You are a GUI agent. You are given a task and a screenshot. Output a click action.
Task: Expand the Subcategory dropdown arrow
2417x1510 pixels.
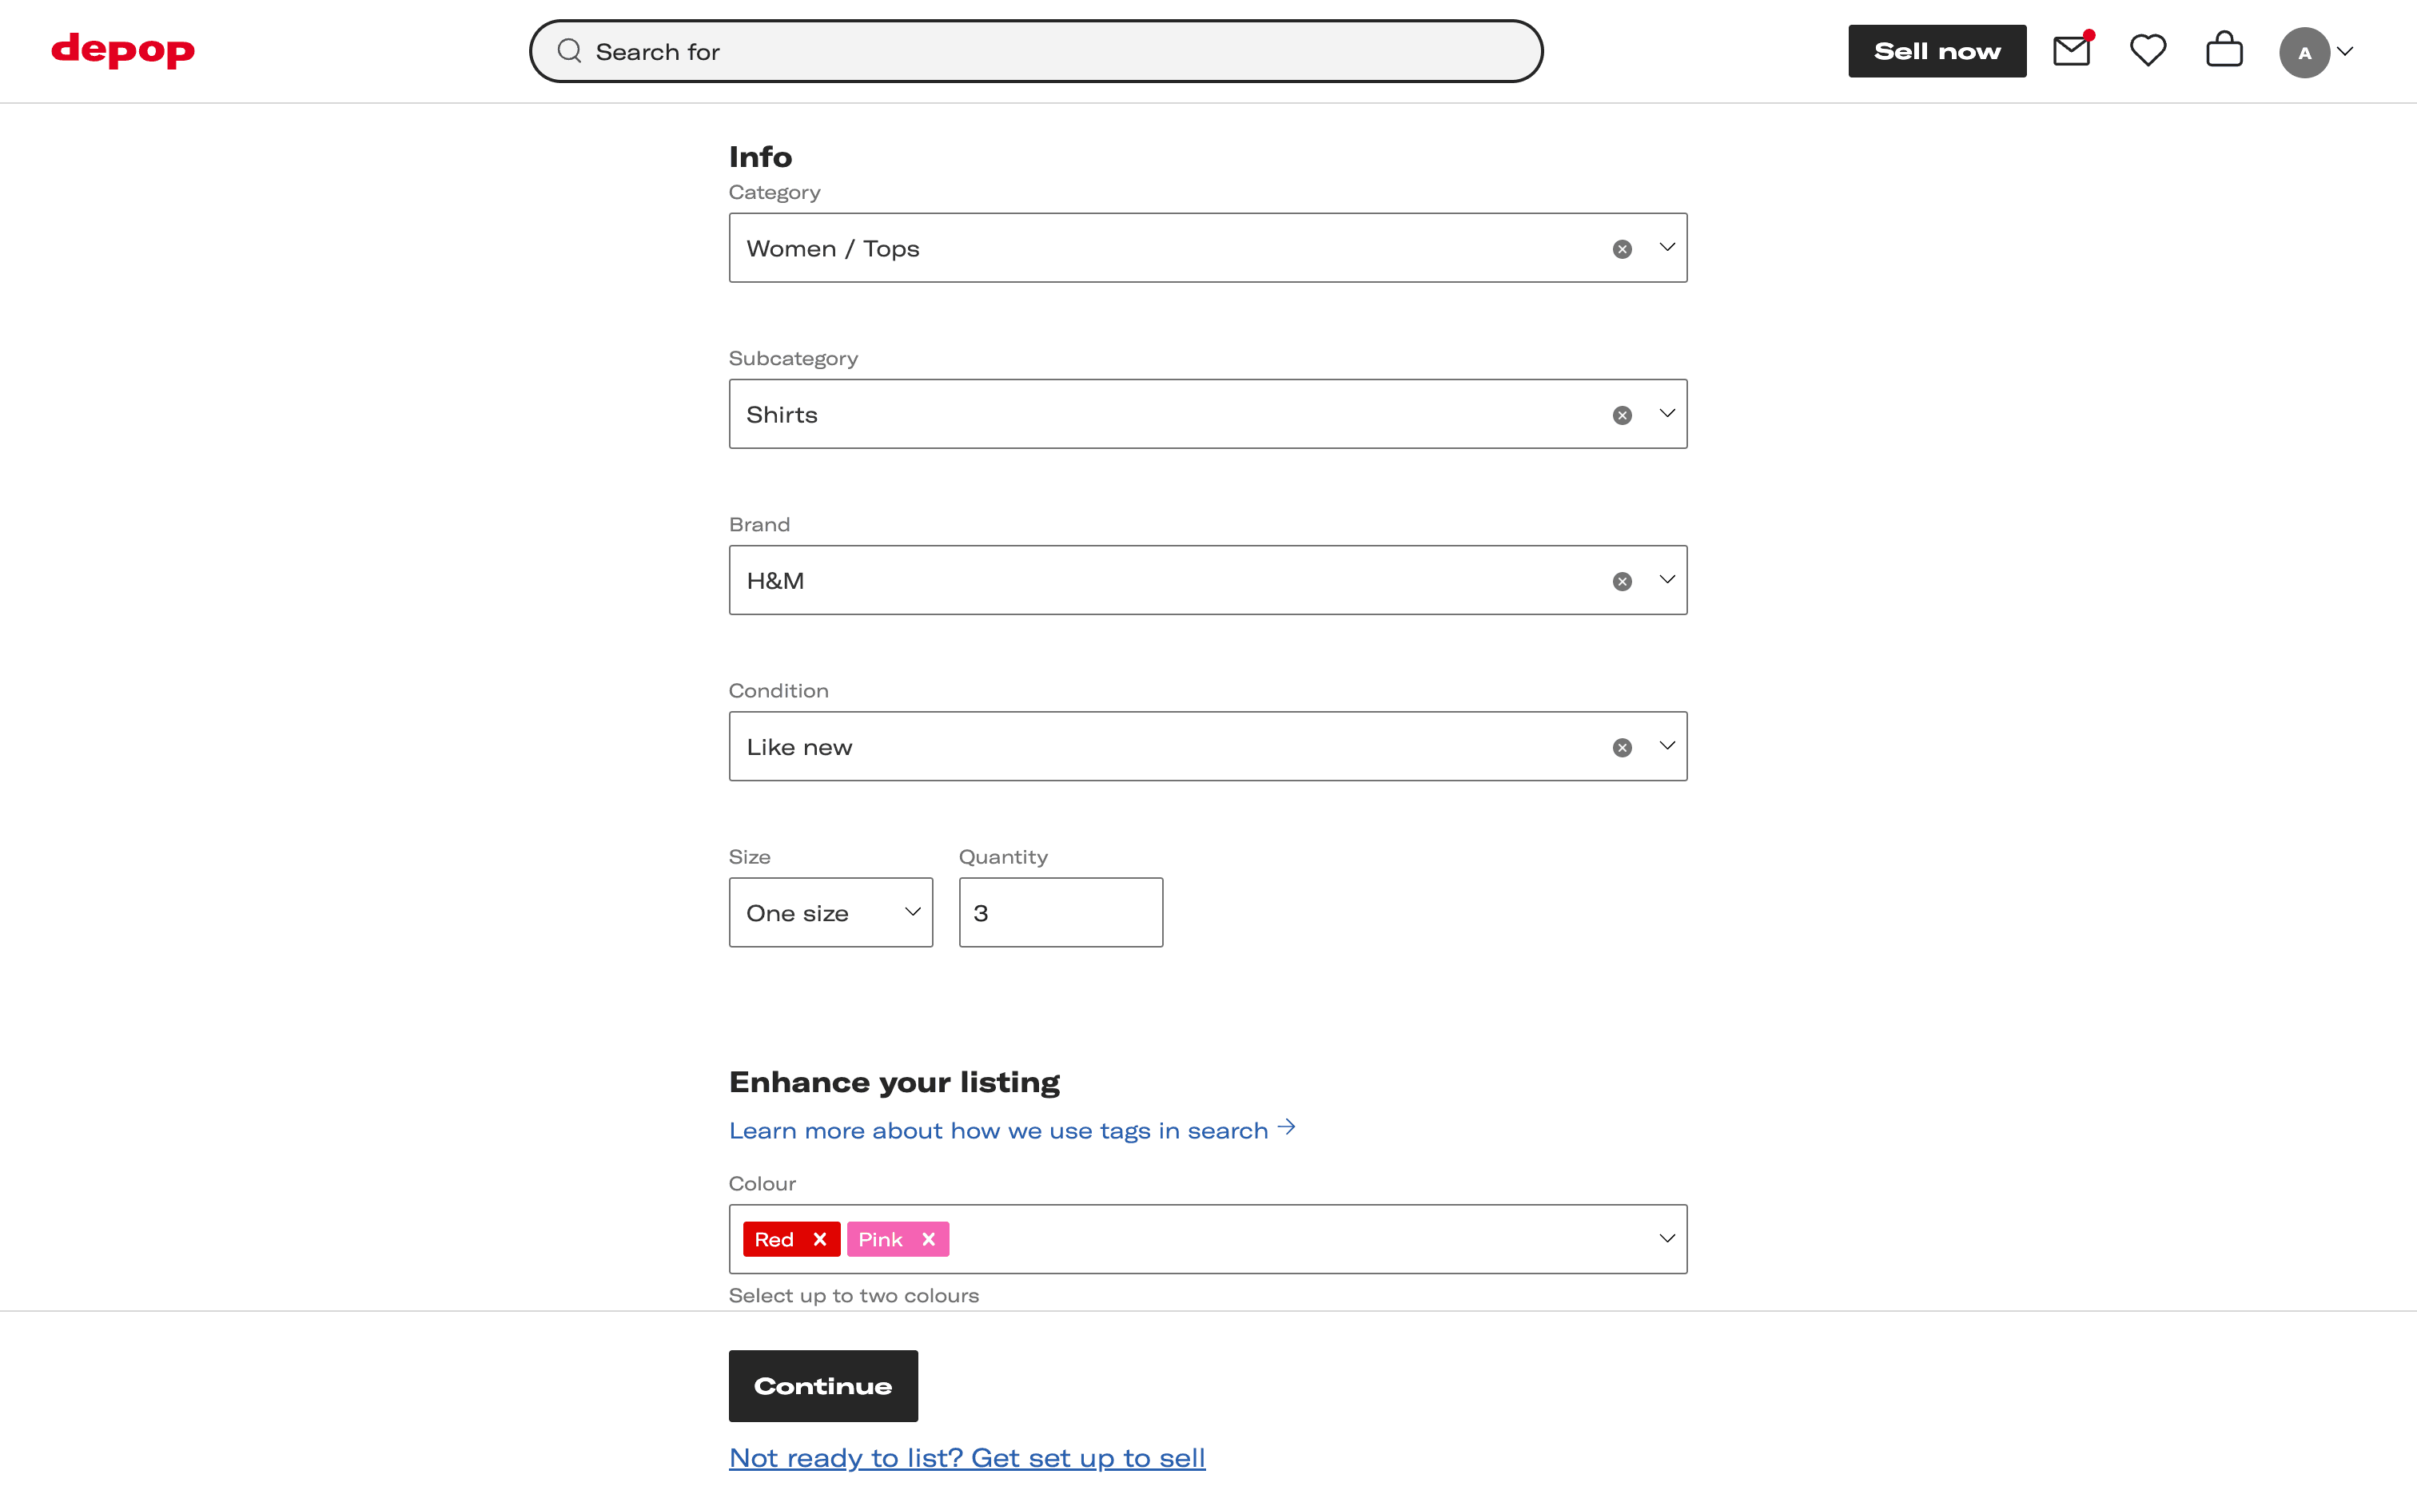pyautogui.click(x=1667, y=414)
